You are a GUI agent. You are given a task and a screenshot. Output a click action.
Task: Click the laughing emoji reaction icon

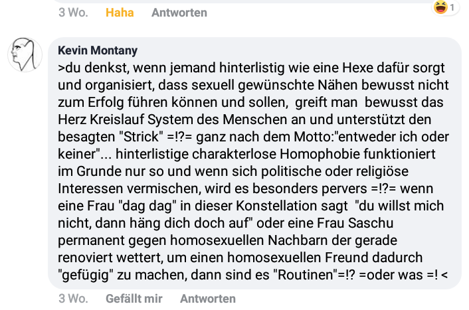[x=441, y=7]
